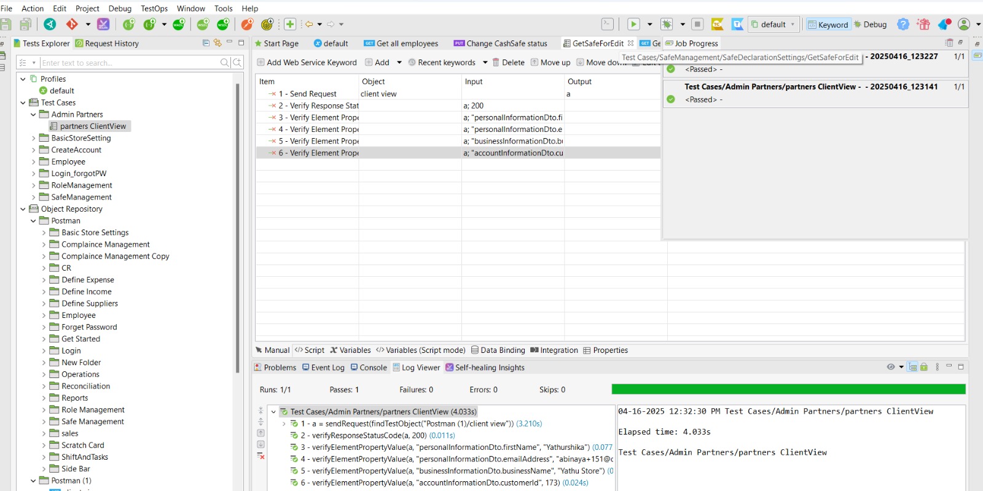Image resolution: width=983 pixels, height=491 pixels.
Task: Click the search magnifier icon in Tests Explorer
Action: (225, 63)
